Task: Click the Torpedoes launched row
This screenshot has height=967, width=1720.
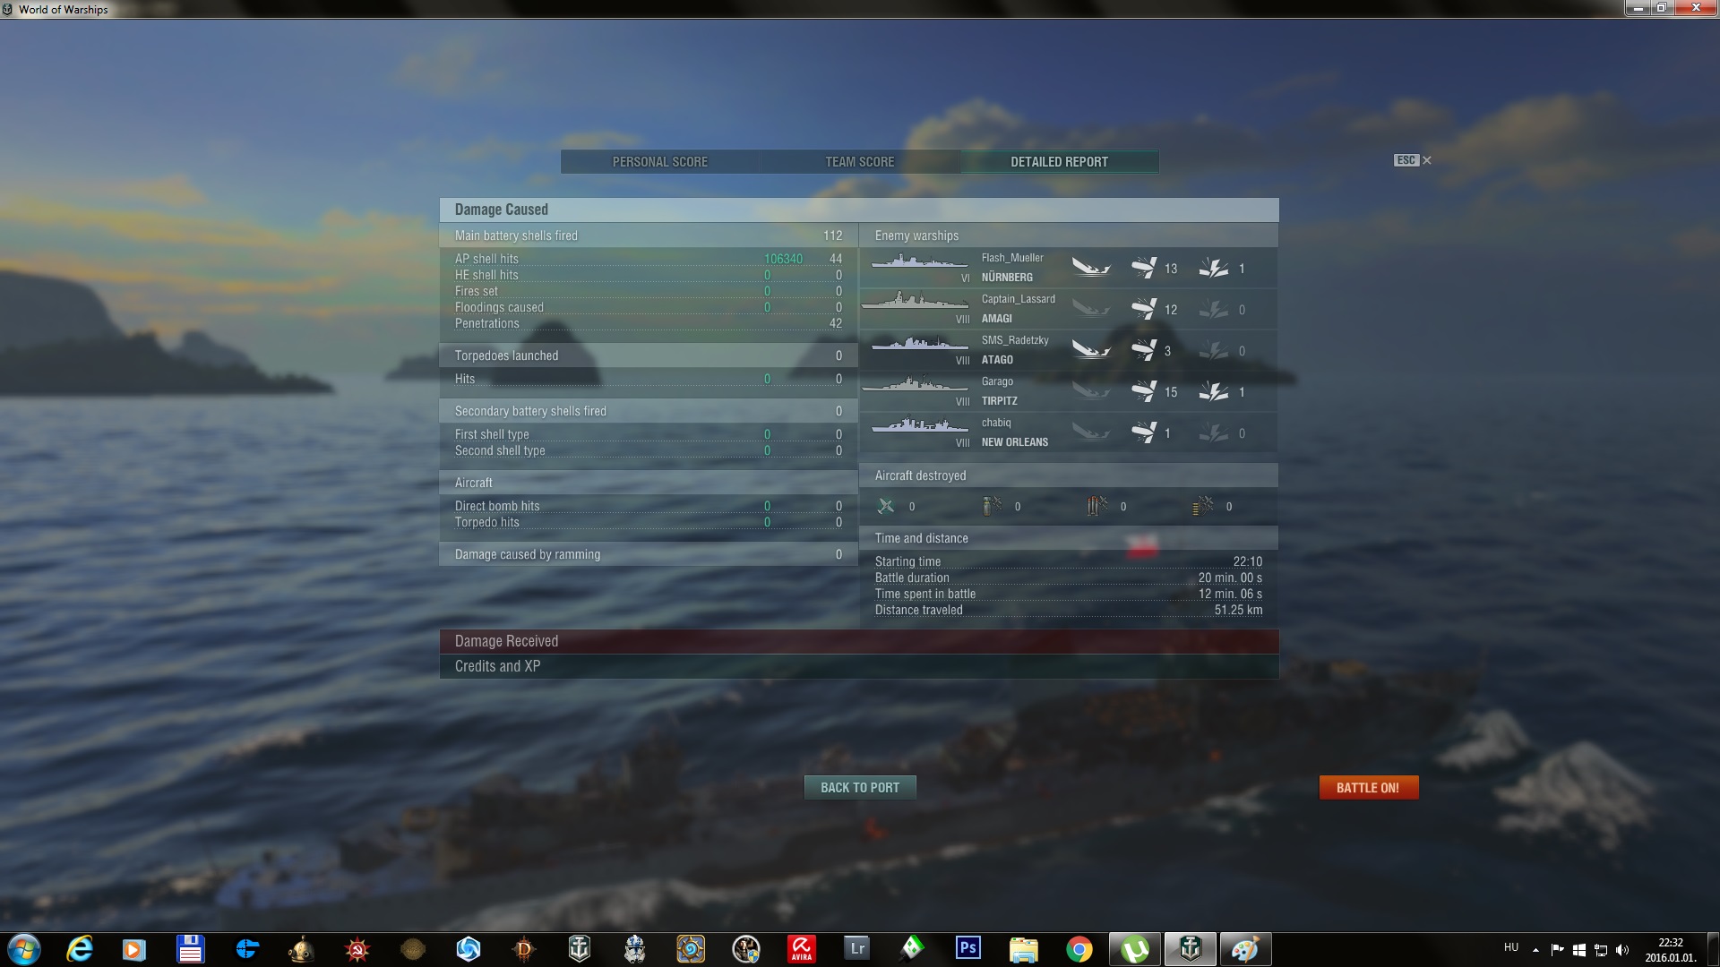Action: point(649,355)
